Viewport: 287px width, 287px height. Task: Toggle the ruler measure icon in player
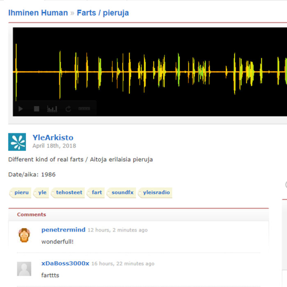tap(84, 109)
